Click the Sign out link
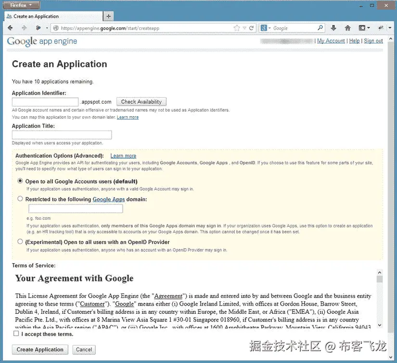This screenshot has width=397, height=363. 373,41
